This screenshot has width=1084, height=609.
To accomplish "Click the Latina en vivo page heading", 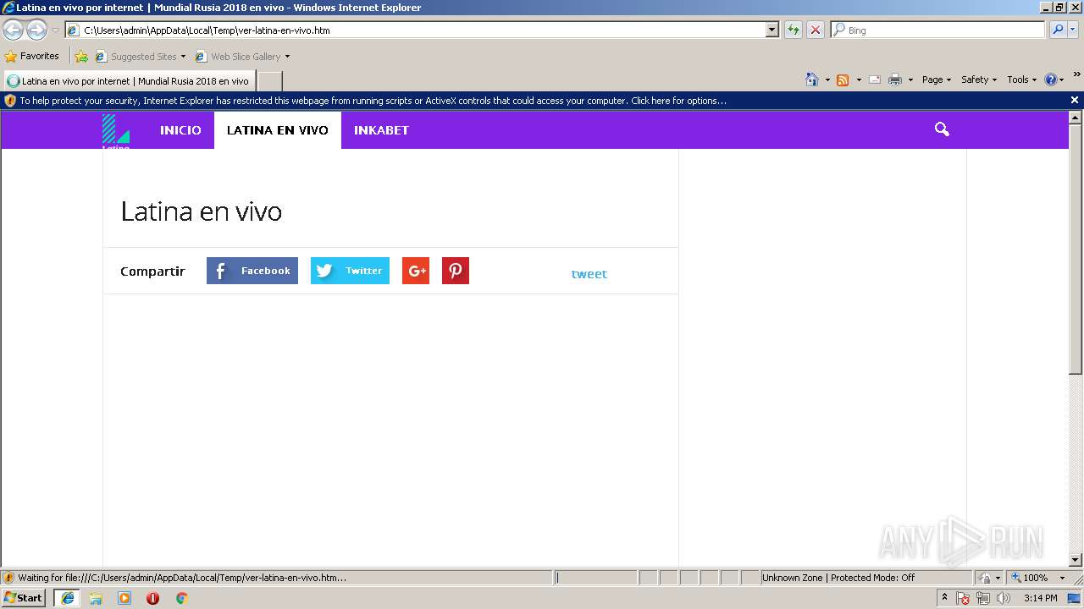I will pos(202,211).
